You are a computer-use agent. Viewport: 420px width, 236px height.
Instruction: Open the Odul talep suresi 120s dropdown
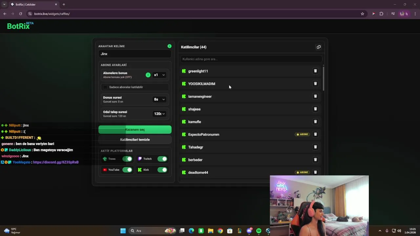coord(159,114)
